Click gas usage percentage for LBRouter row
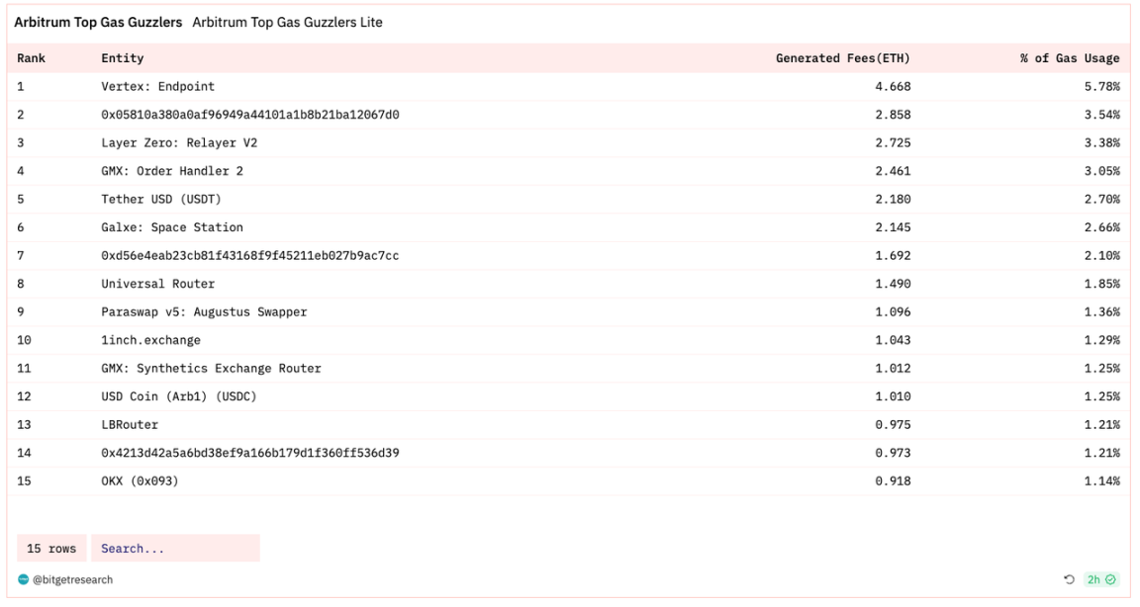Image resolution: width=1140 pixels, height=607 pixels. point(1102,425)
